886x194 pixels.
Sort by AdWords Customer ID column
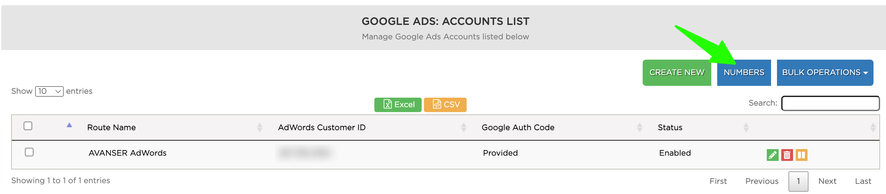click(x=321, y=127)
